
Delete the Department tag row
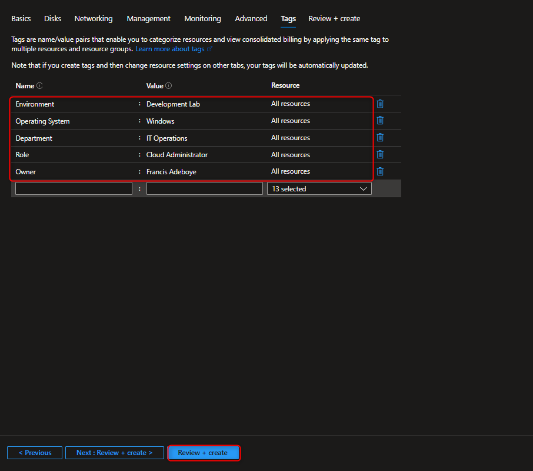tap(380, 137)
